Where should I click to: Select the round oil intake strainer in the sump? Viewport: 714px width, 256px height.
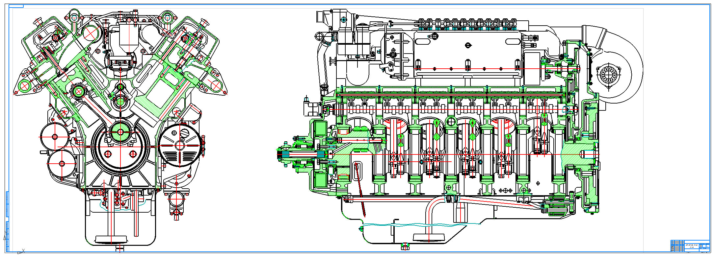click(429, 237)
